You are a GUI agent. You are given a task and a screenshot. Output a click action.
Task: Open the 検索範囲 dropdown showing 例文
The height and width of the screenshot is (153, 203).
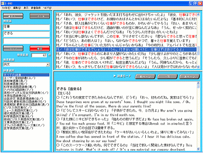(x=26, y=65)
